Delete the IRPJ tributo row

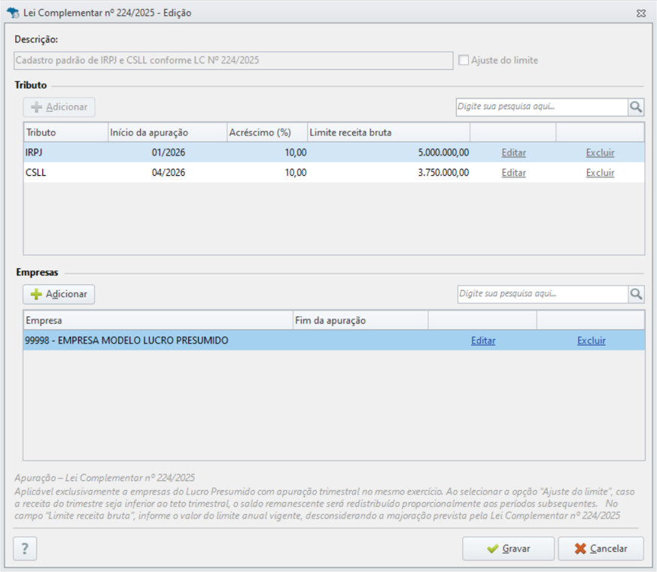[600, 153]
